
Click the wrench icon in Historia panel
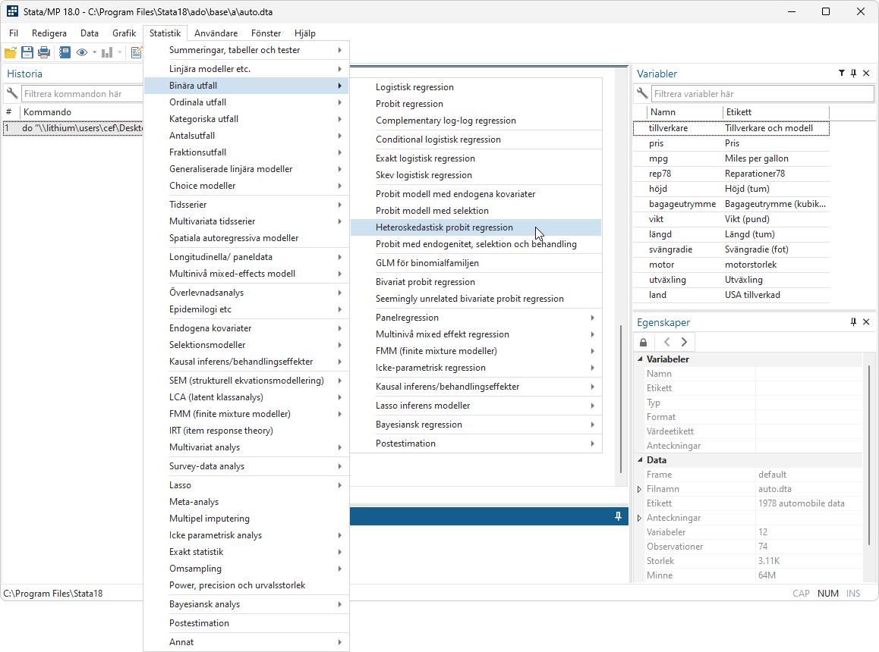pos(12,93)
